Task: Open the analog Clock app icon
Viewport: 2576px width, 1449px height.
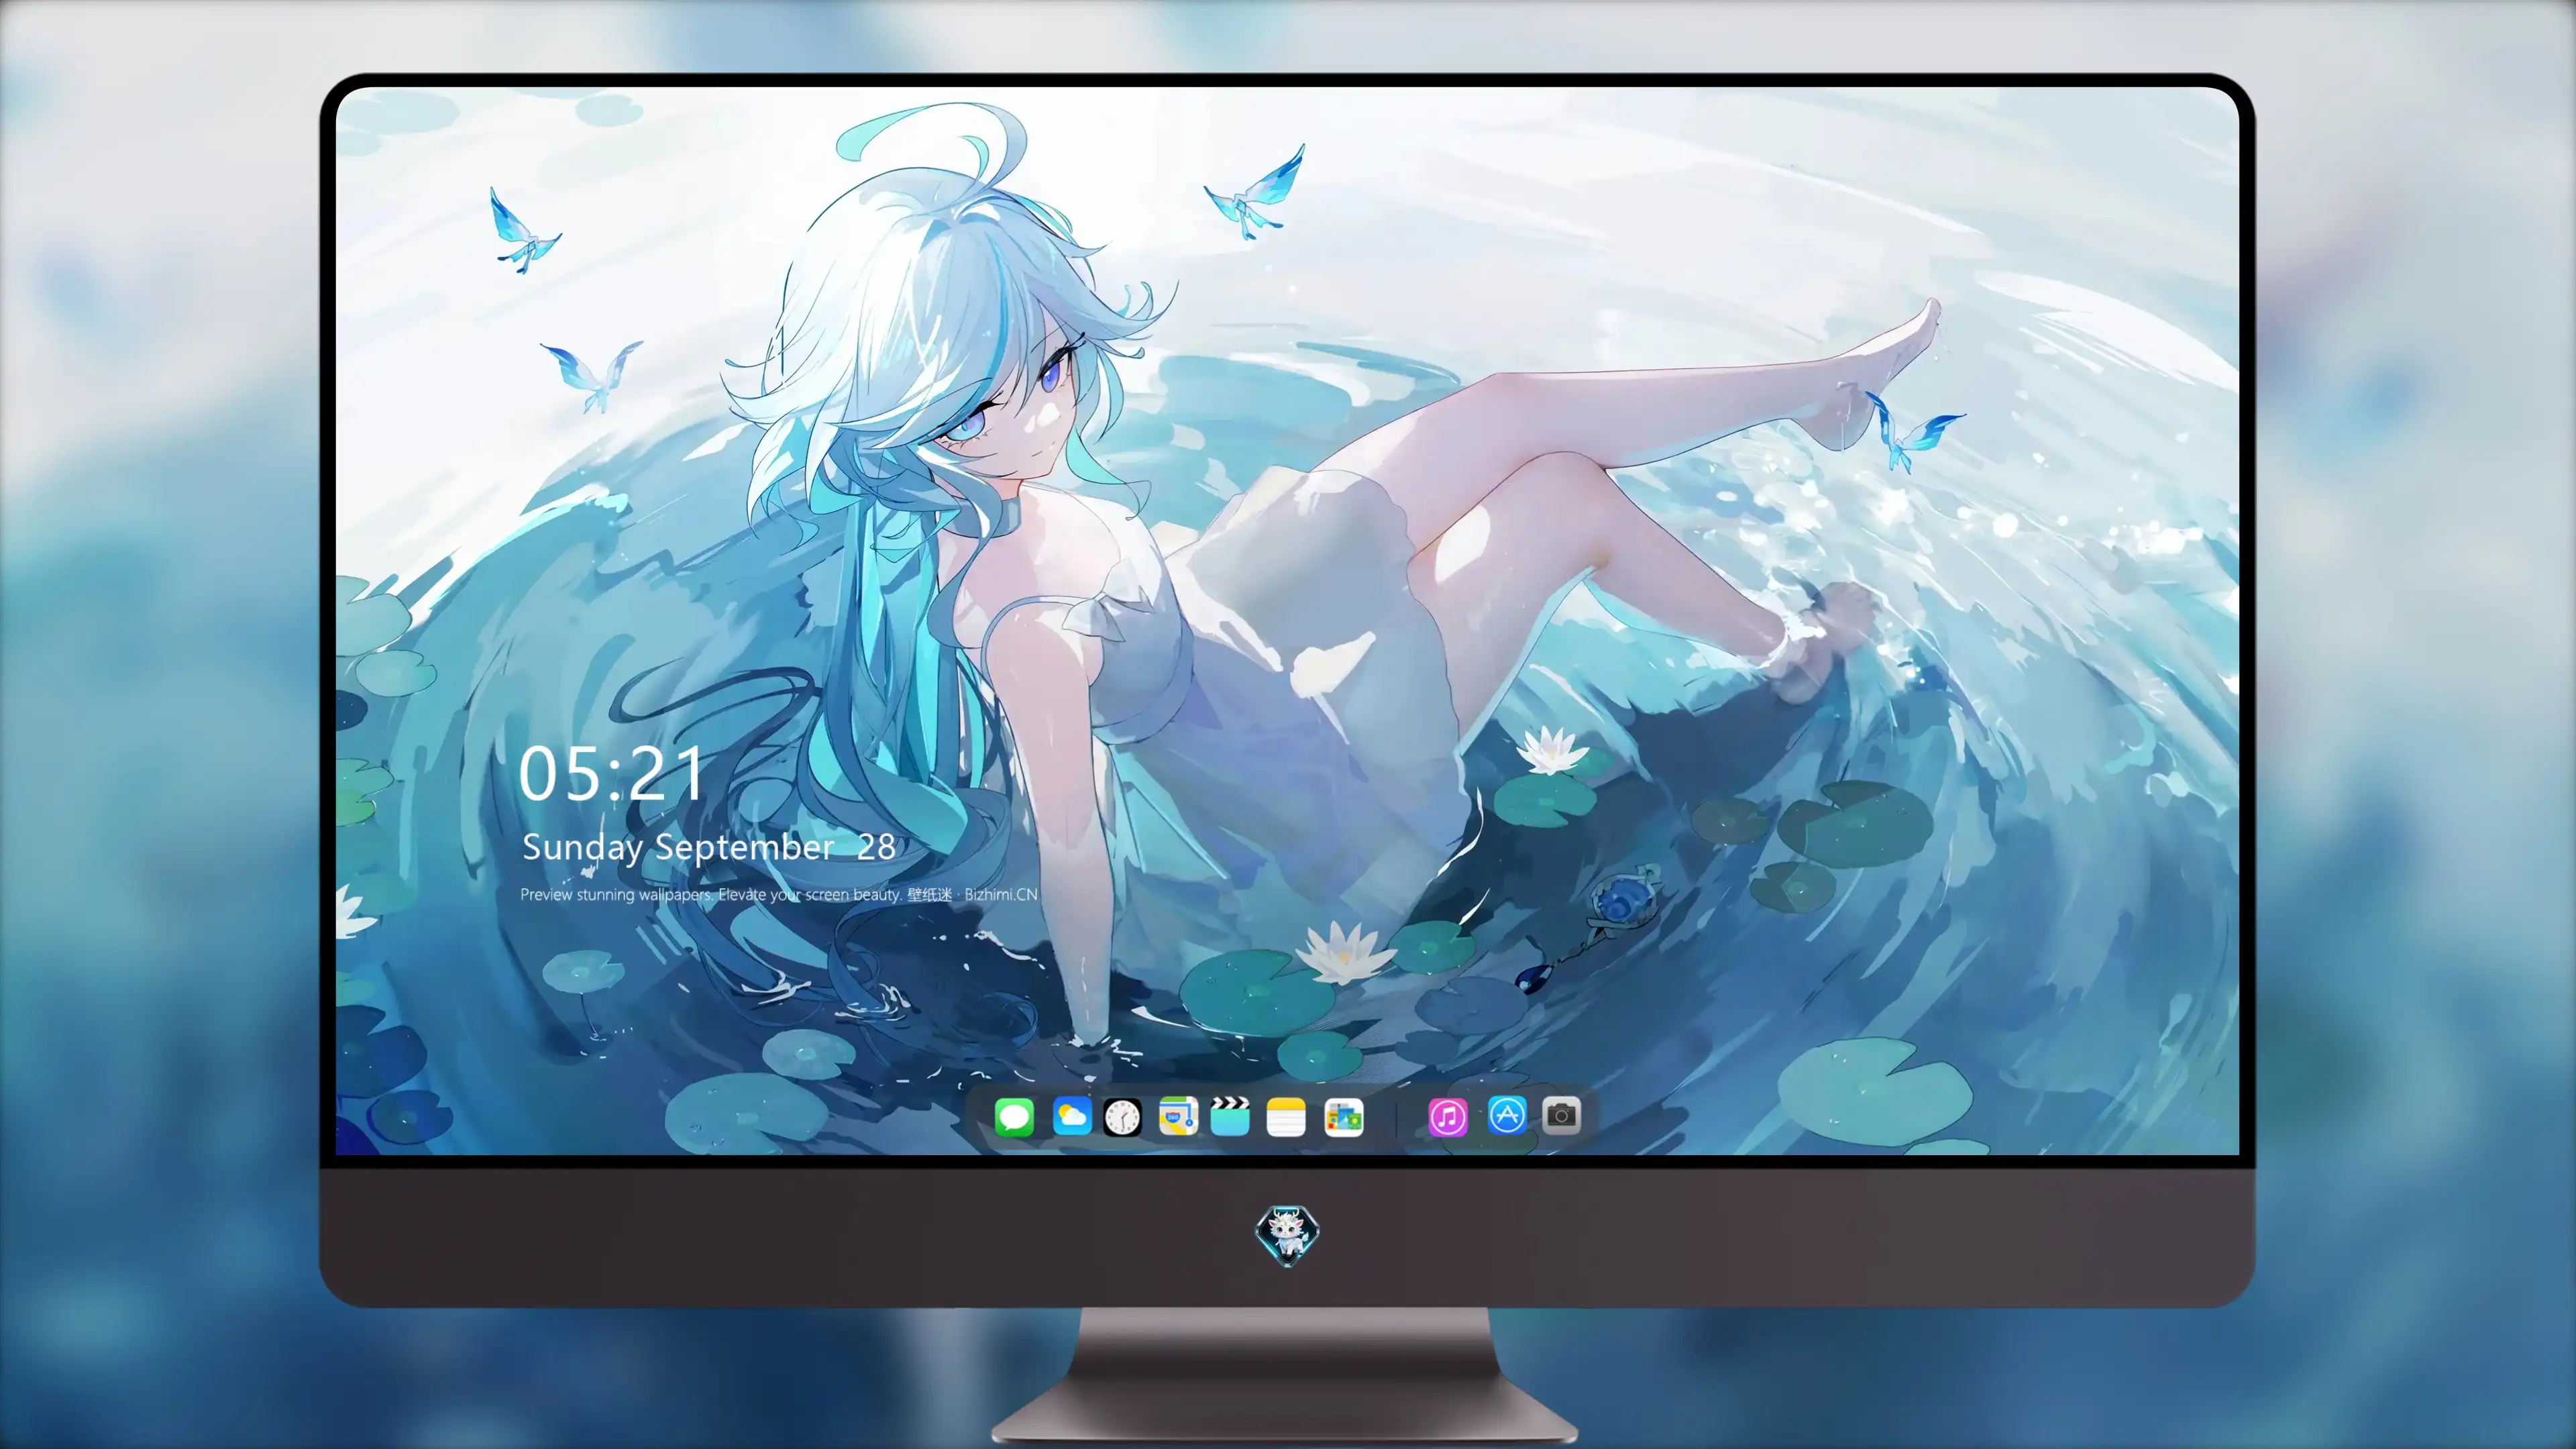Action: tap(1122, 1116)
